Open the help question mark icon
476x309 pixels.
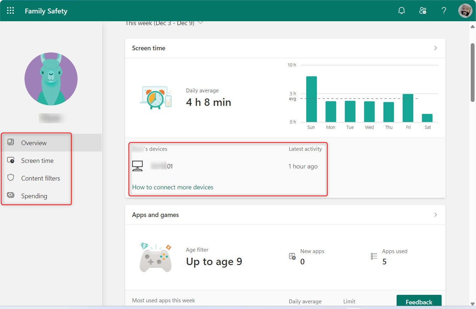pos(444,11)
